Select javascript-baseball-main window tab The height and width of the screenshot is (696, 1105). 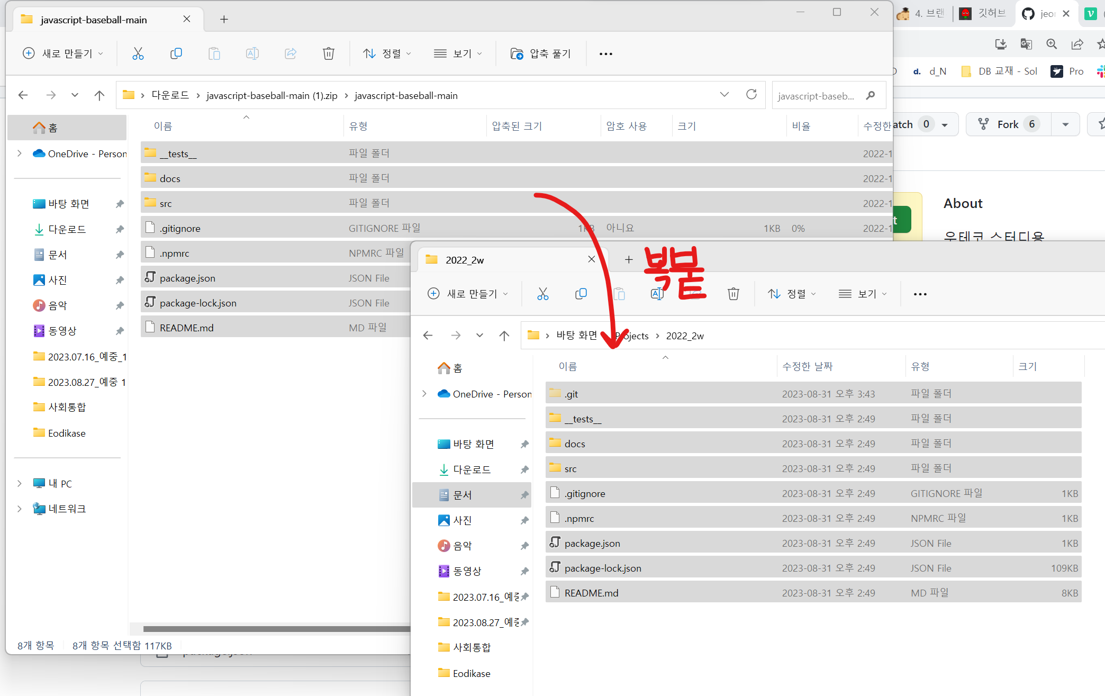(x=108, y=20)
